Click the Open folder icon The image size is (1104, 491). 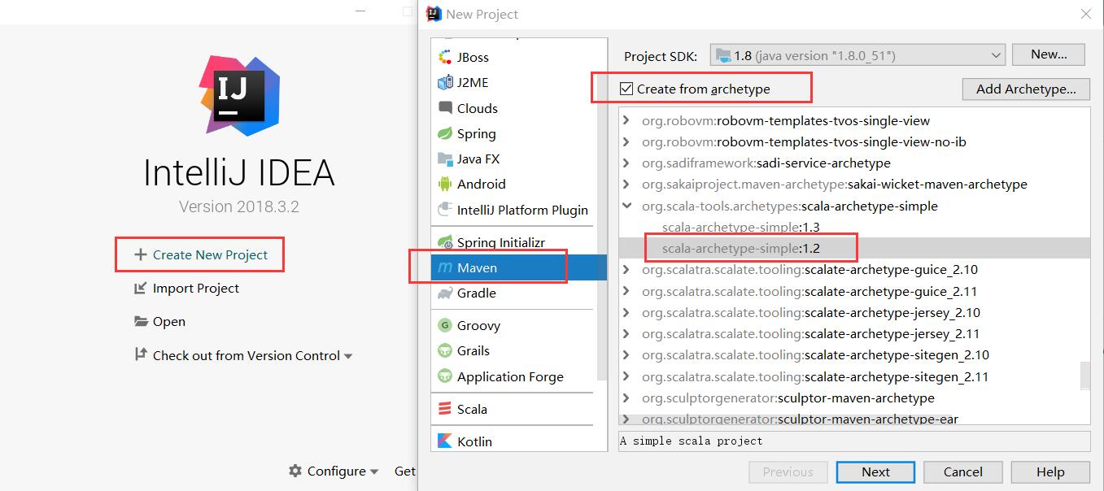141,321
